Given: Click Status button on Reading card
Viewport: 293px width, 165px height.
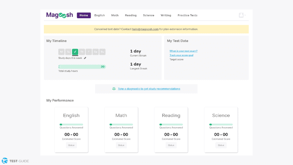Looking at the screenshot, I should tap(171, 145).
